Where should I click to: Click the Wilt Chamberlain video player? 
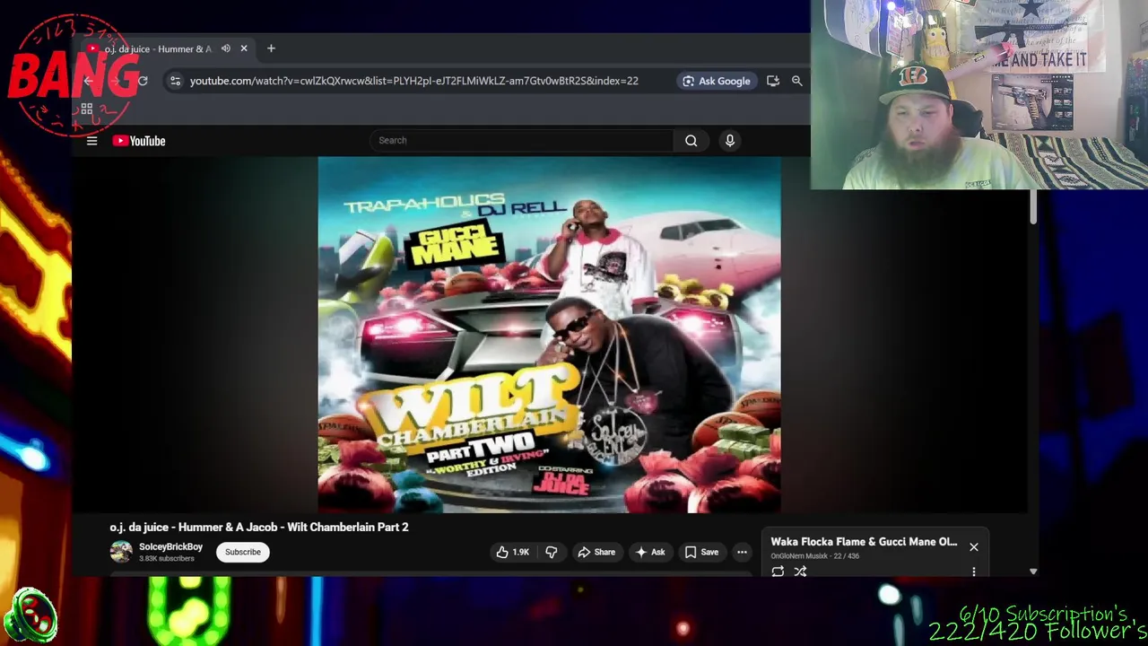tap(549, 335)
